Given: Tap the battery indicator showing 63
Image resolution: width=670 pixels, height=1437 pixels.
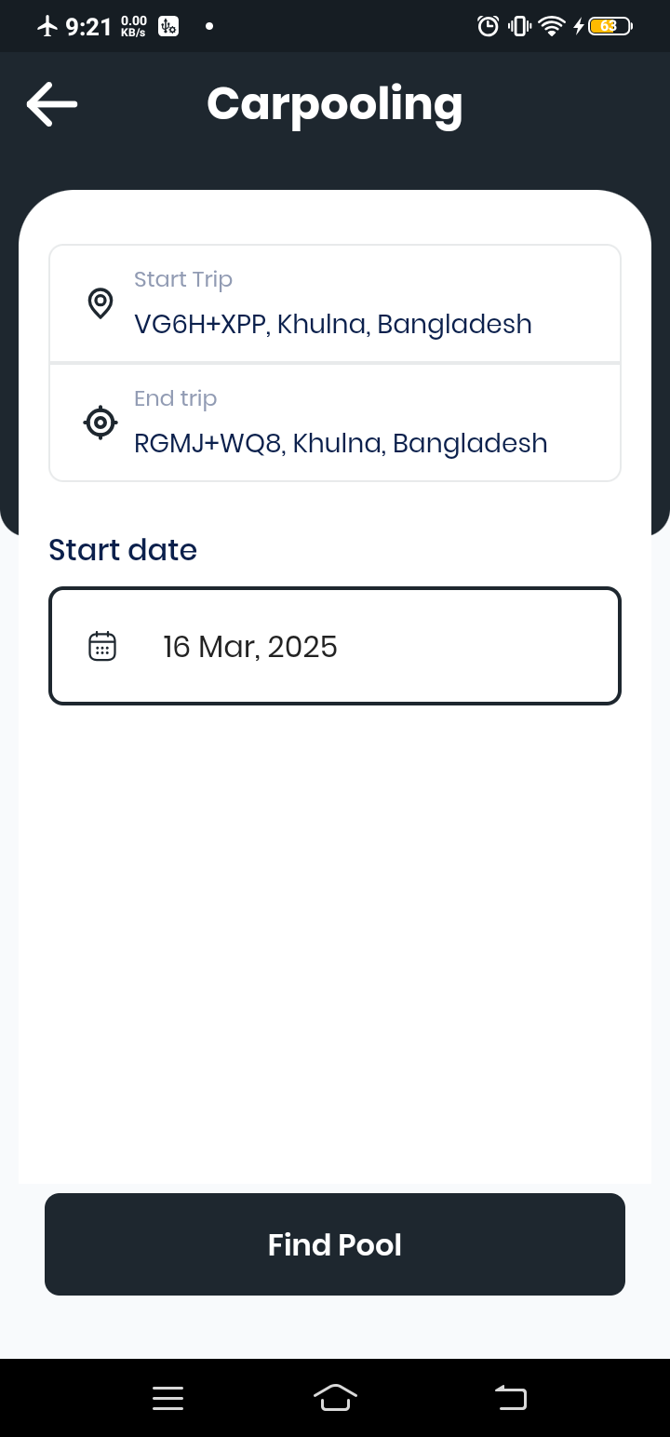Looking at the screenshot, I should pyautogui.click(x=610, y=26).
